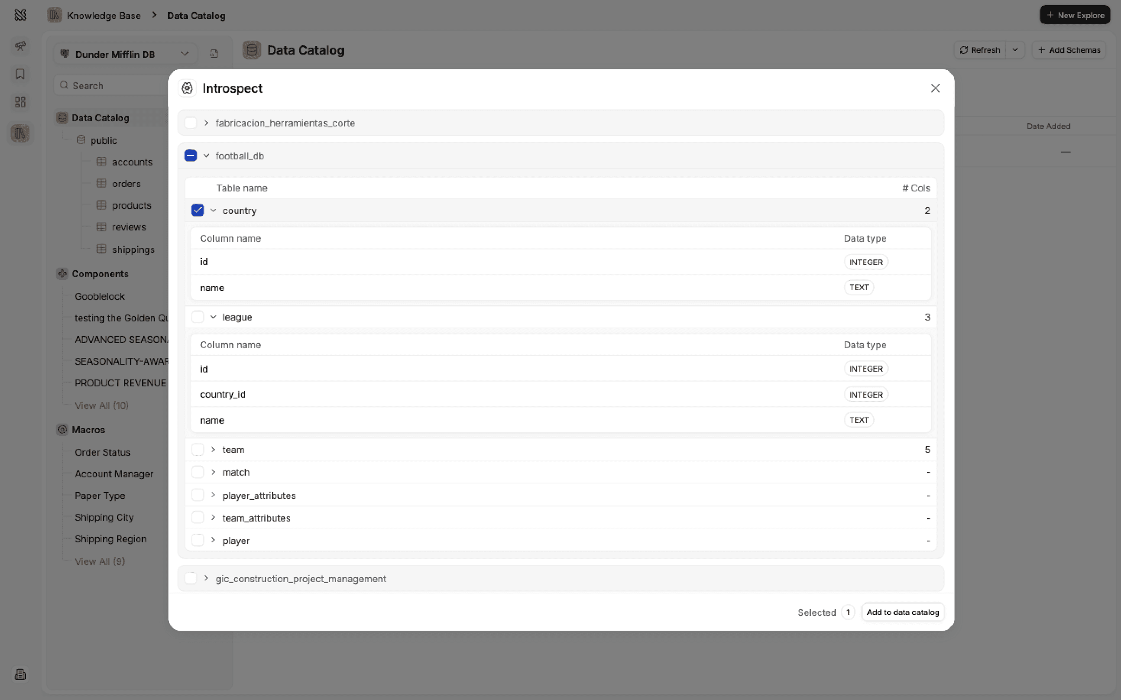1121x700 pixels.
Task: Open the telescope explore sidebar icon
Action: click(x=20, y=46)
